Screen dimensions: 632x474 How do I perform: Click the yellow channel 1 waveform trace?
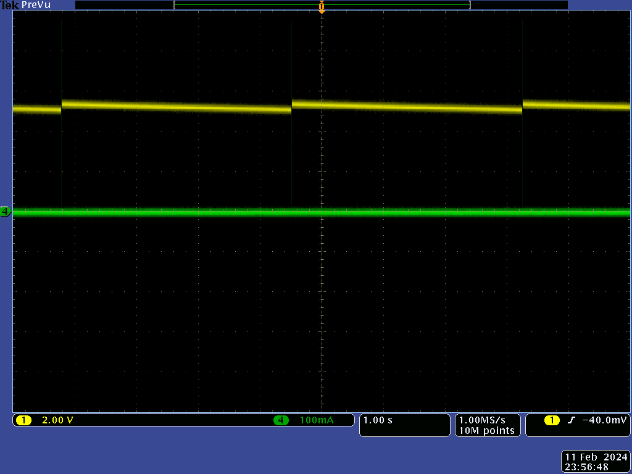(173, 107)
